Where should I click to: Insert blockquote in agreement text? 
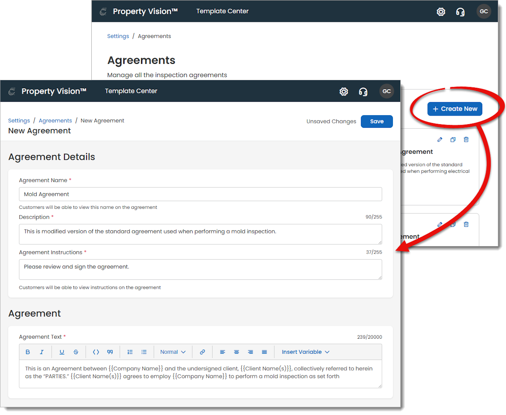[110, 352]
